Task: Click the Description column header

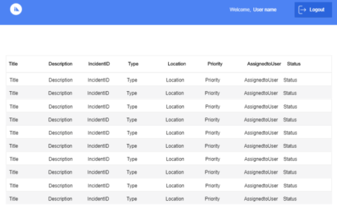Action: 60,64
